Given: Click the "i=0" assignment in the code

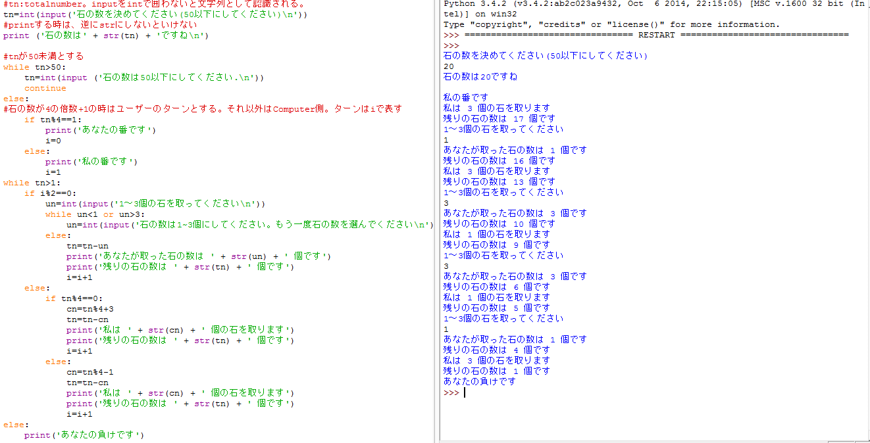Looking at the screenshot, I should 53,141.
